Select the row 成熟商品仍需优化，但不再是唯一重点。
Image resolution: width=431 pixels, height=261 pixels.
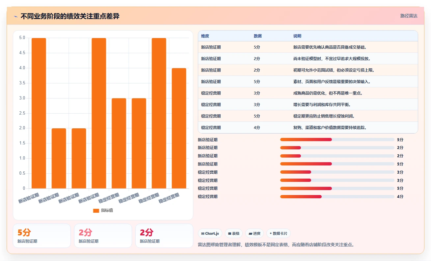[308, 93]
